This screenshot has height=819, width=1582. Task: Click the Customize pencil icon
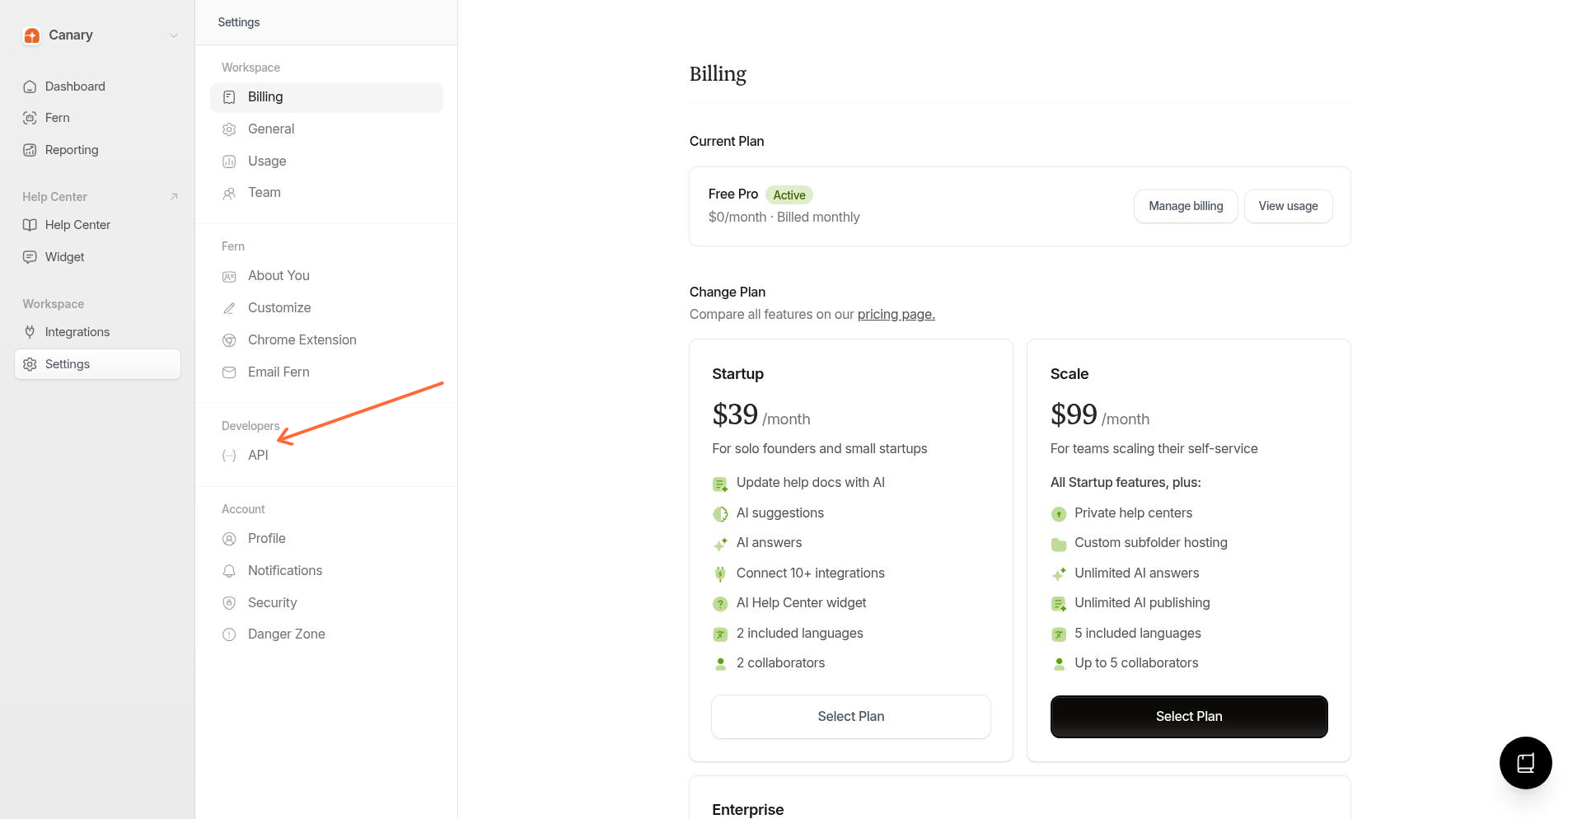(x=228, y=307)
